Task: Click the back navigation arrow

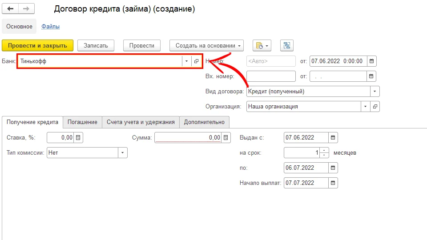Action: [11, 9]
